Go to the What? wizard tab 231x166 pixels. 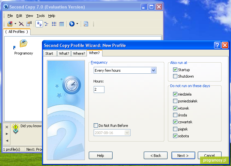pos(64,53)
